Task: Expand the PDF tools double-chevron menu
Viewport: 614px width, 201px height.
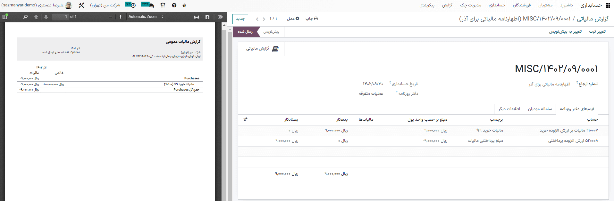Action: [221, 17]
